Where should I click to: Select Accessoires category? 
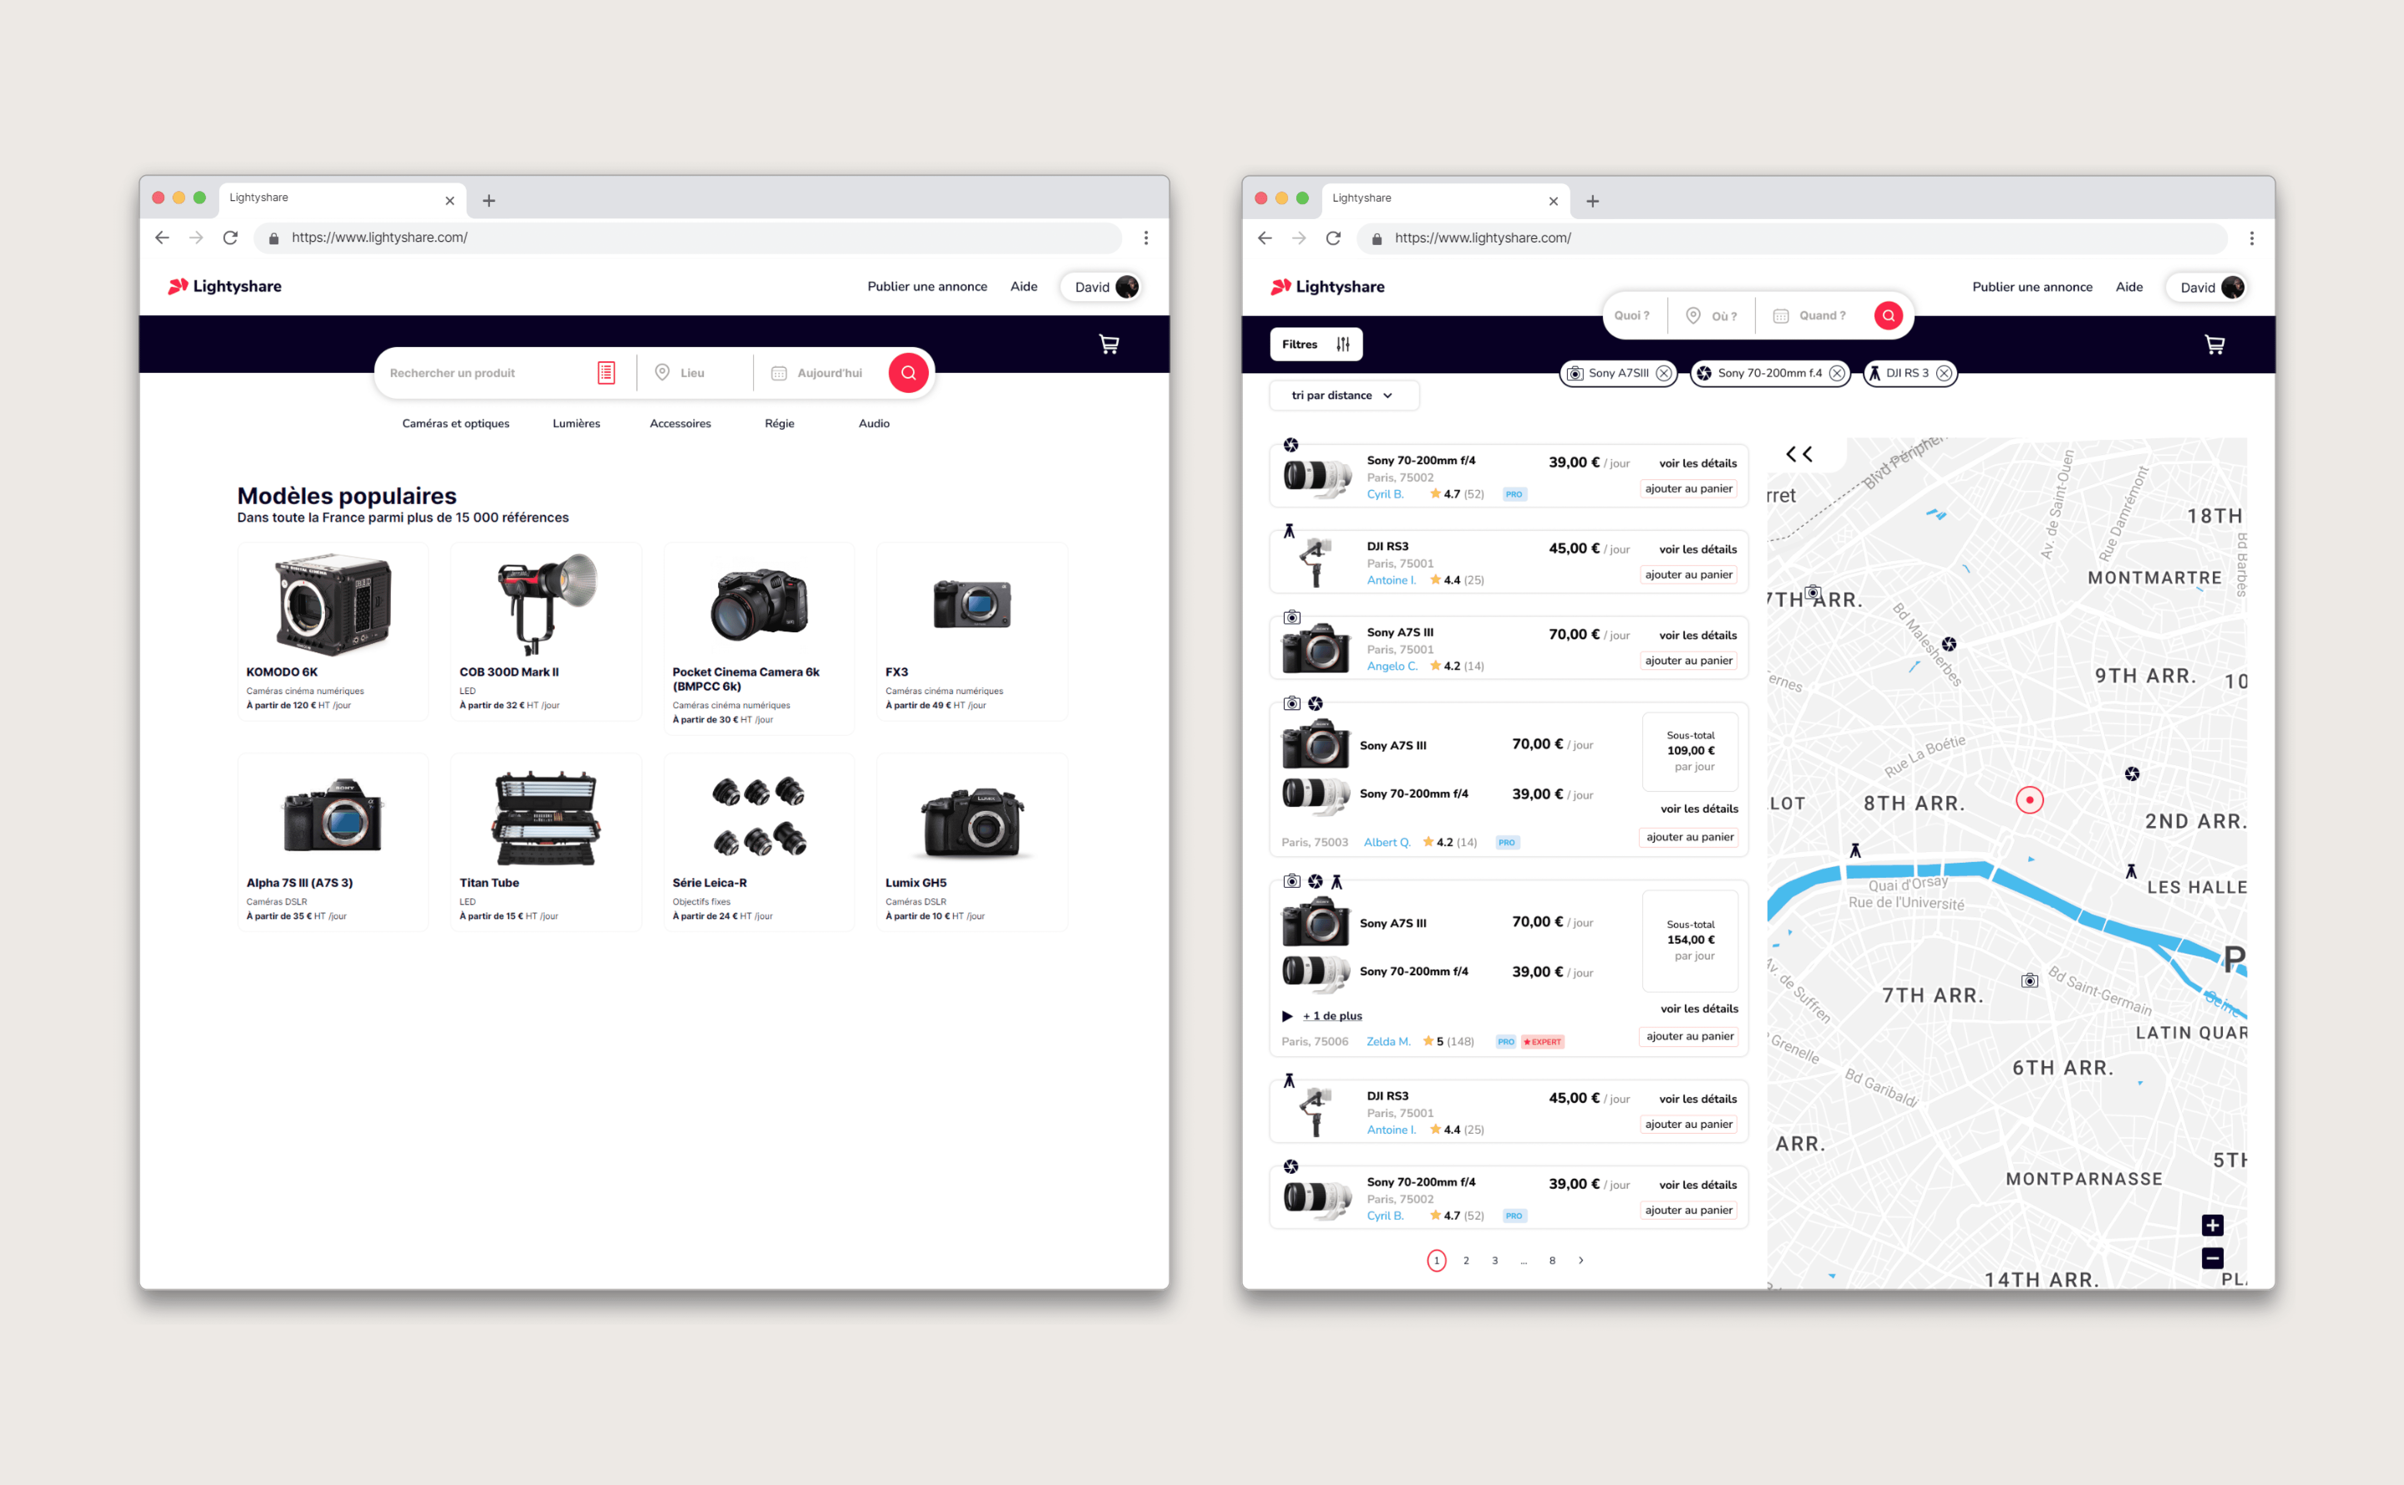tap(680, 423)
